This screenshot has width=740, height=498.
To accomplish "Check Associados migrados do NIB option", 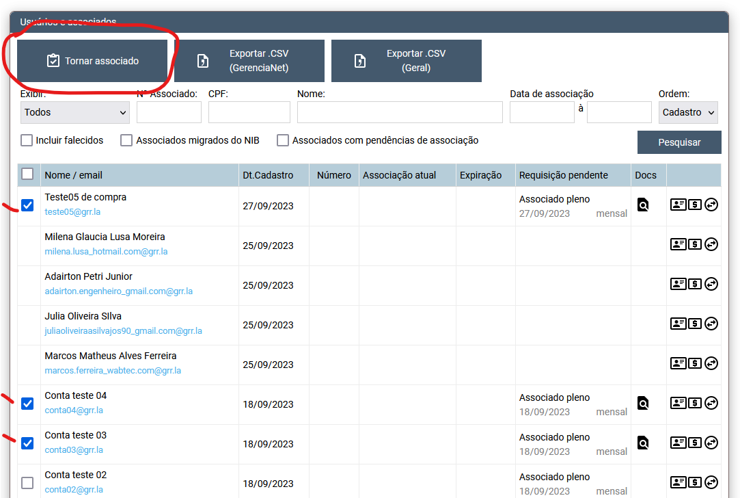I will click(x=126, y=140).
